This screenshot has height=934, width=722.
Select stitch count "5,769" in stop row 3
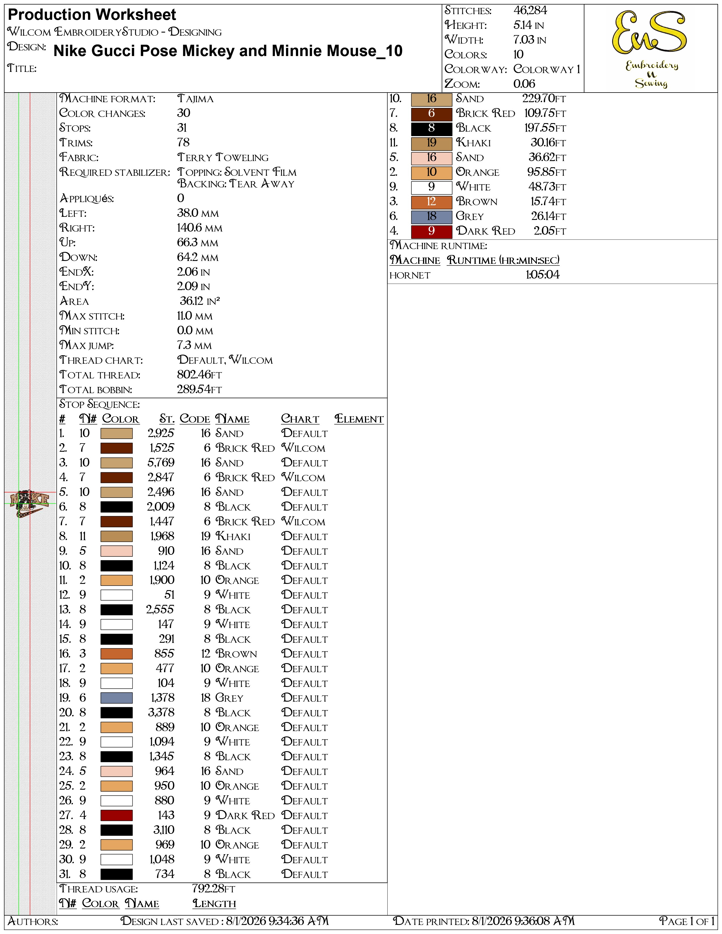(161, 463)
